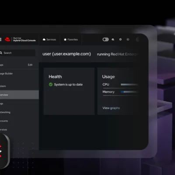Click the Health card heading

click(x=55, y=77)
